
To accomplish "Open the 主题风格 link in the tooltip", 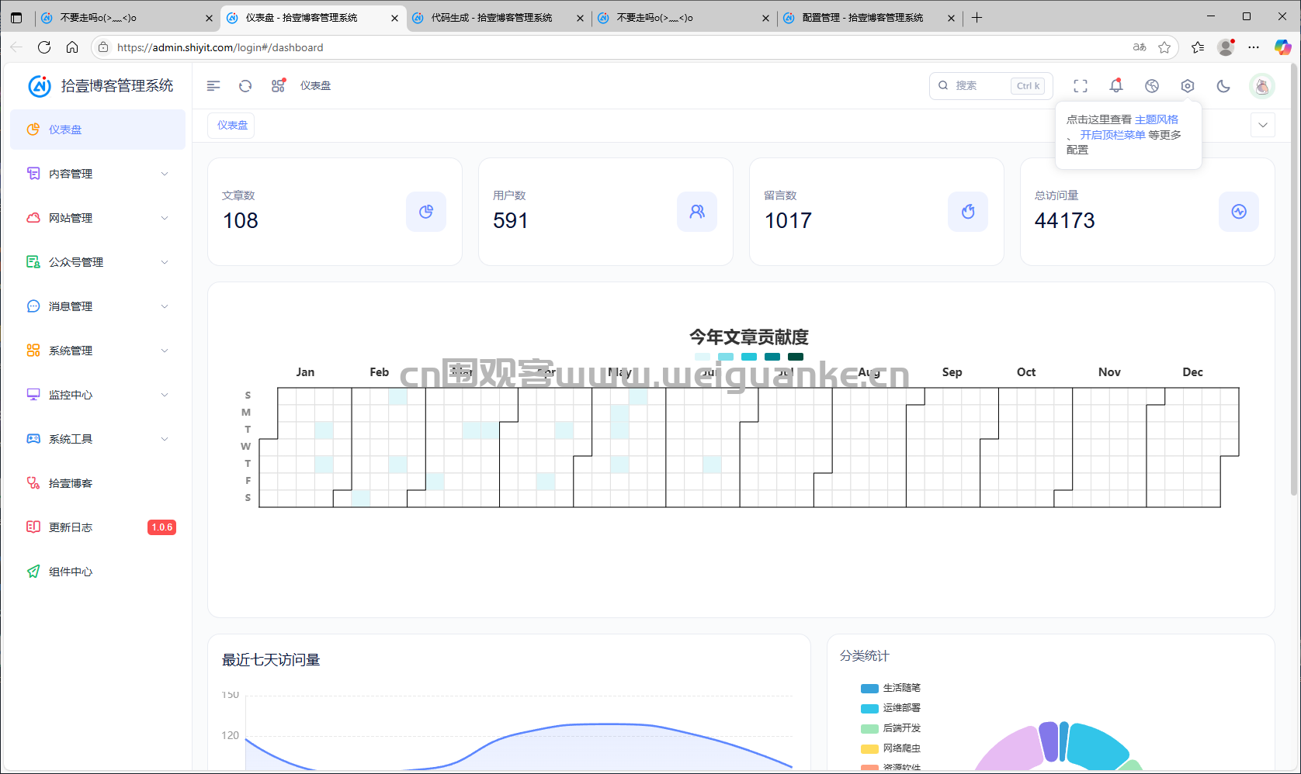I will (1154, 119).
